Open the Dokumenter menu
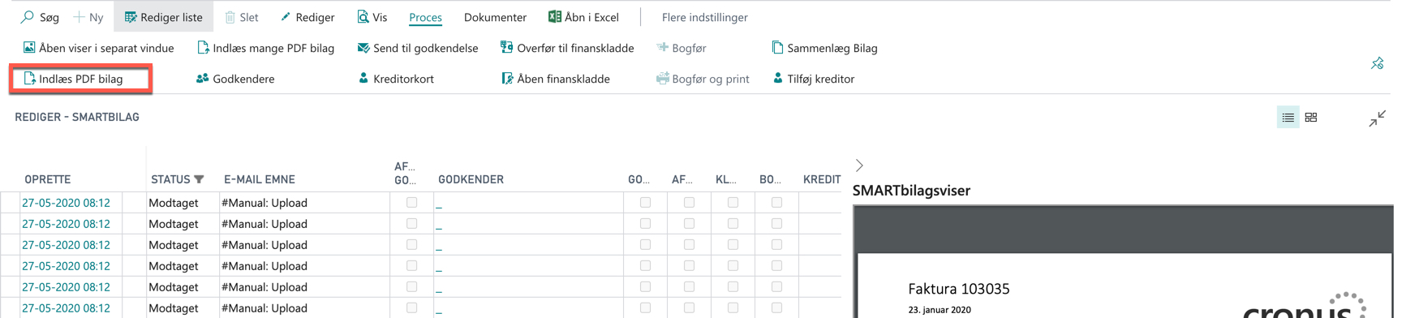This screenshot has height=318, width=1402. coord(495,17)
